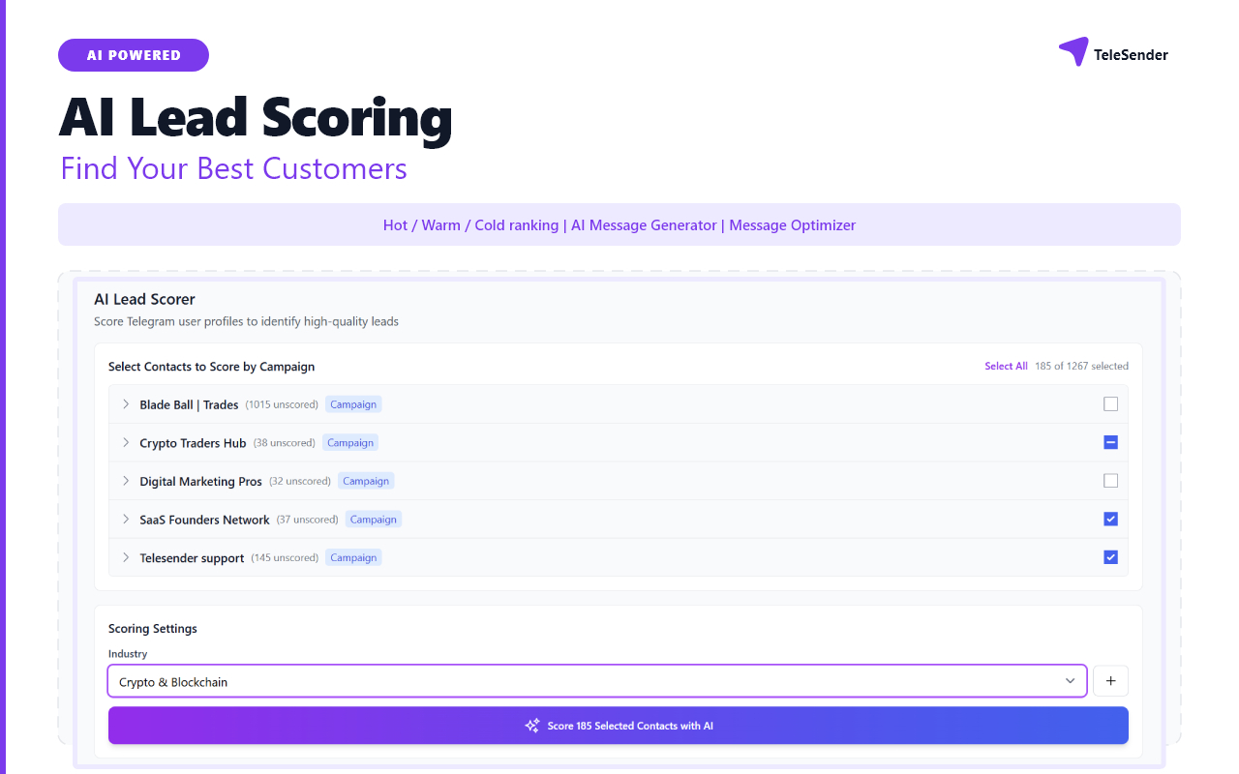Click the Select All link
1239x774 pixels.
click(1006, 367)
